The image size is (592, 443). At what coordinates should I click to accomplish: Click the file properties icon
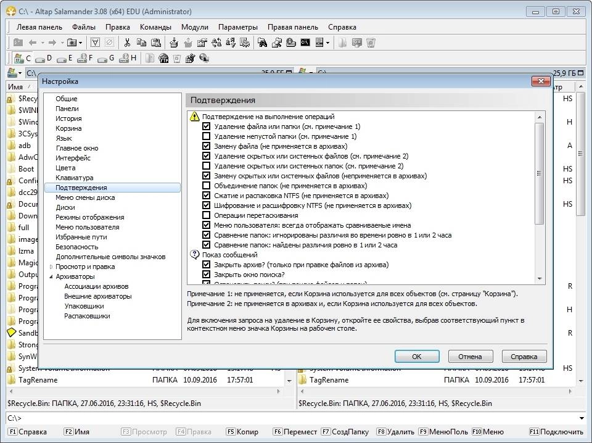pos(202,43)
